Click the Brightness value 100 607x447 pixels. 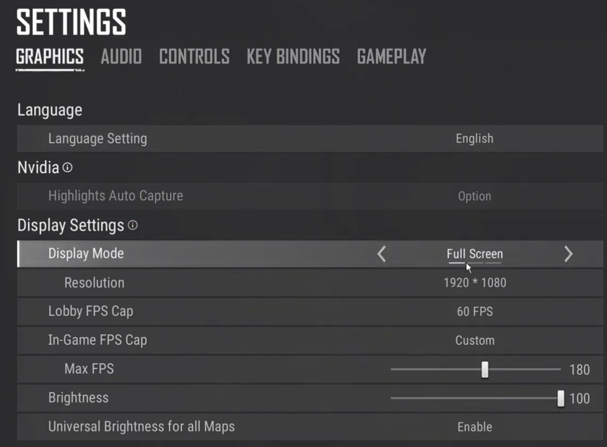[580, 398]
